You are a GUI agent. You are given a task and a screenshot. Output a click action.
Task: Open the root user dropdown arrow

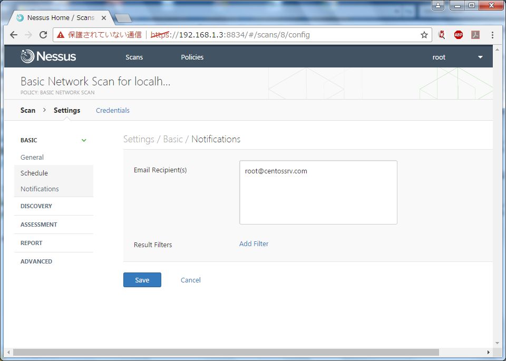tap(480, 57)
